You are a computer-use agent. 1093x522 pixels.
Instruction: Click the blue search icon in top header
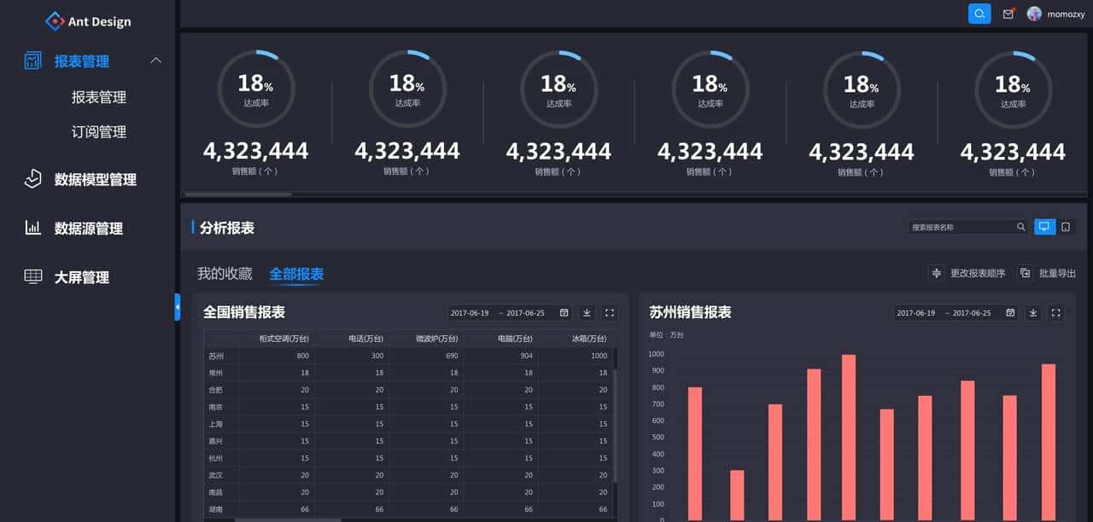[x=979, y=14]
